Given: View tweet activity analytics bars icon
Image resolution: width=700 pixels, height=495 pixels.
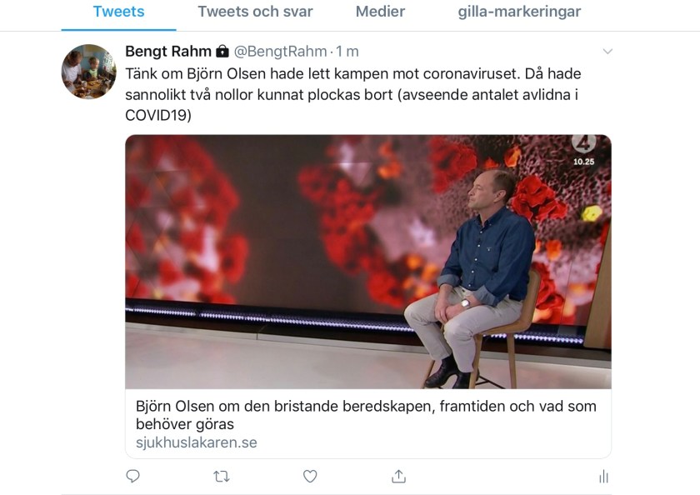Looking at the screenshot, I should click(x=603, y=476).
